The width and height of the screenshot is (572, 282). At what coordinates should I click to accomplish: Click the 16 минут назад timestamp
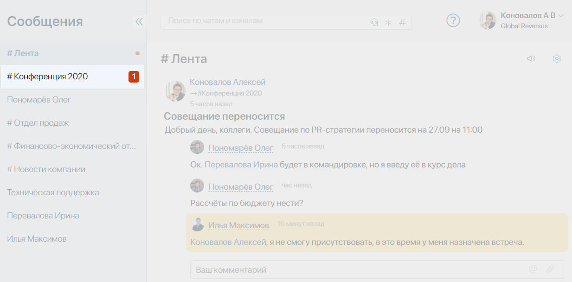(301, 224)
